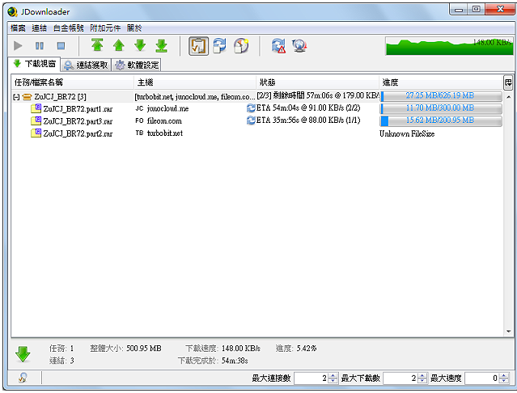The image size is (517, 393).
Task: Click the ZuJCJ_BR72 package folder icon
Action: tap(27, 97)
